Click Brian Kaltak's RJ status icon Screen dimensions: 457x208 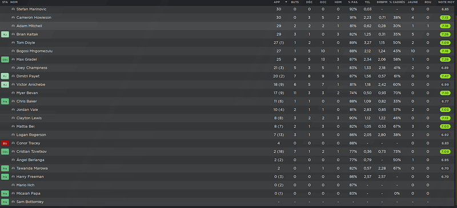[5, 34]
